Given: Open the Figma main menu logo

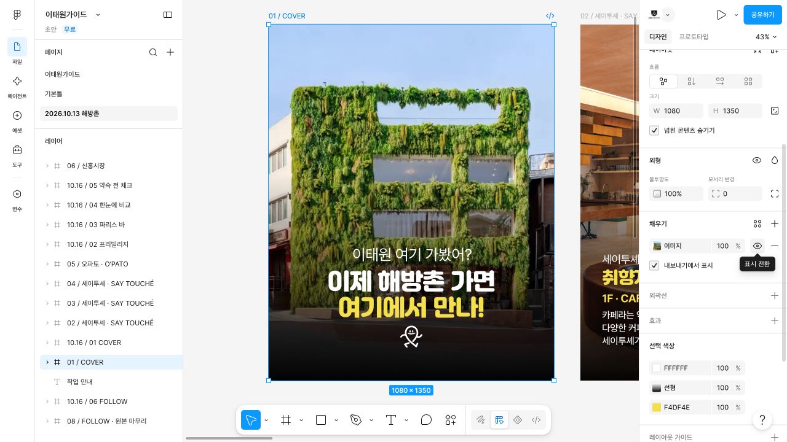Looking at the screenshot, I should coord(17,15).
